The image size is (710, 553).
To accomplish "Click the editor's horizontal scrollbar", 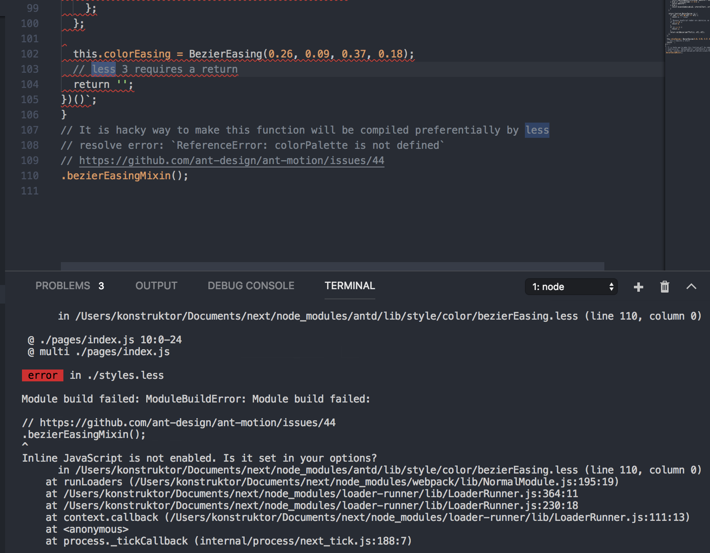I will [333, 266].
